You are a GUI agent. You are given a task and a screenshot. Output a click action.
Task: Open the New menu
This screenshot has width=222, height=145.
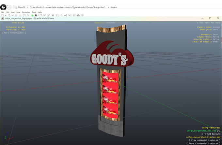(x=13, y=12)
